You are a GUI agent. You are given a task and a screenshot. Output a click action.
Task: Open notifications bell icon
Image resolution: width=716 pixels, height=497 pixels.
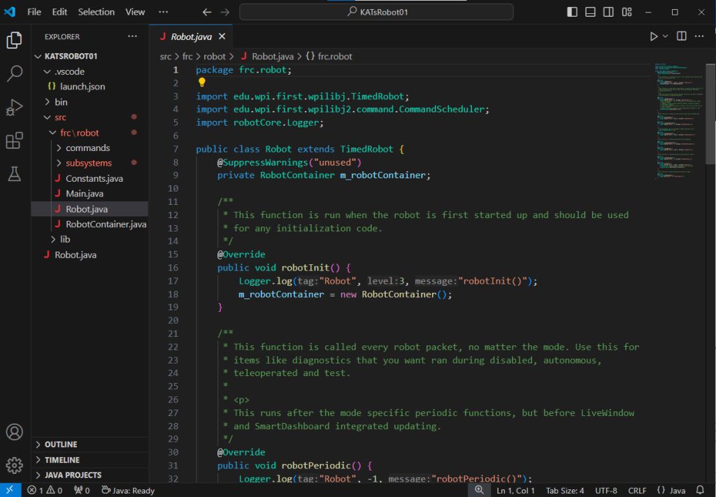700,491
